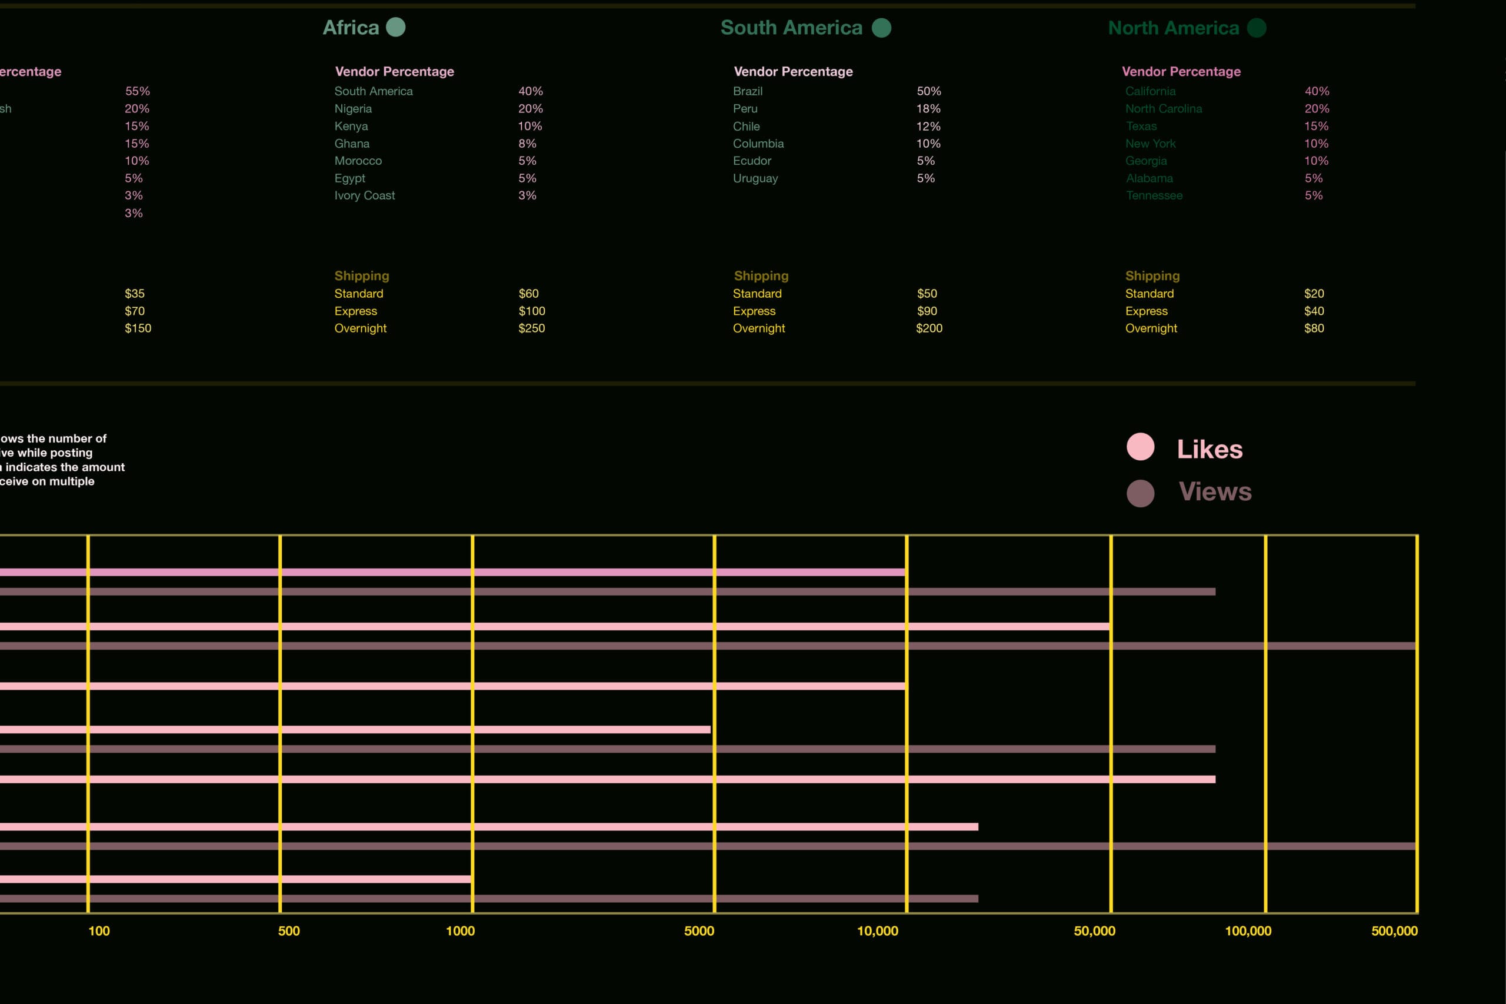Select the Brazil vendor row
This screenshot has height=1004, width=1506.
748,92
